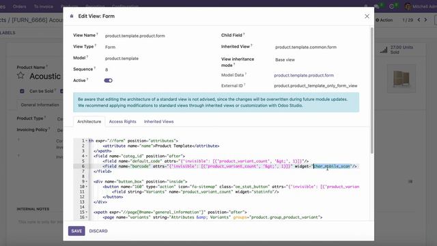The height and width of the screenshot is (246, 437).
Task: Open the activities clock icon in navbar
Action: click(x=392, y=6)
